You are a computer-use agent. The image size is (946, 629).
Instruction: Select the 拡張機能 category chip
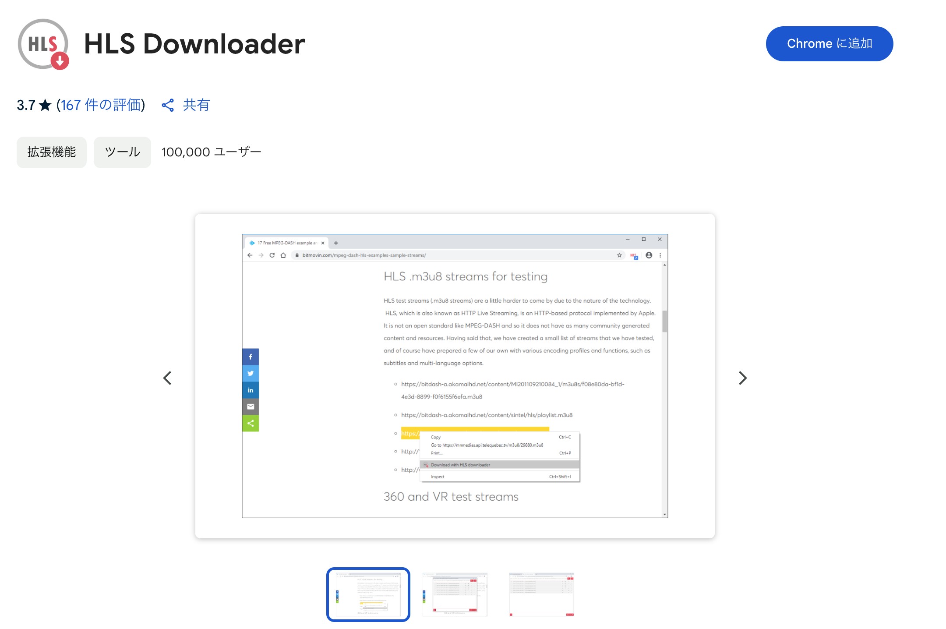tap(52, 152)
